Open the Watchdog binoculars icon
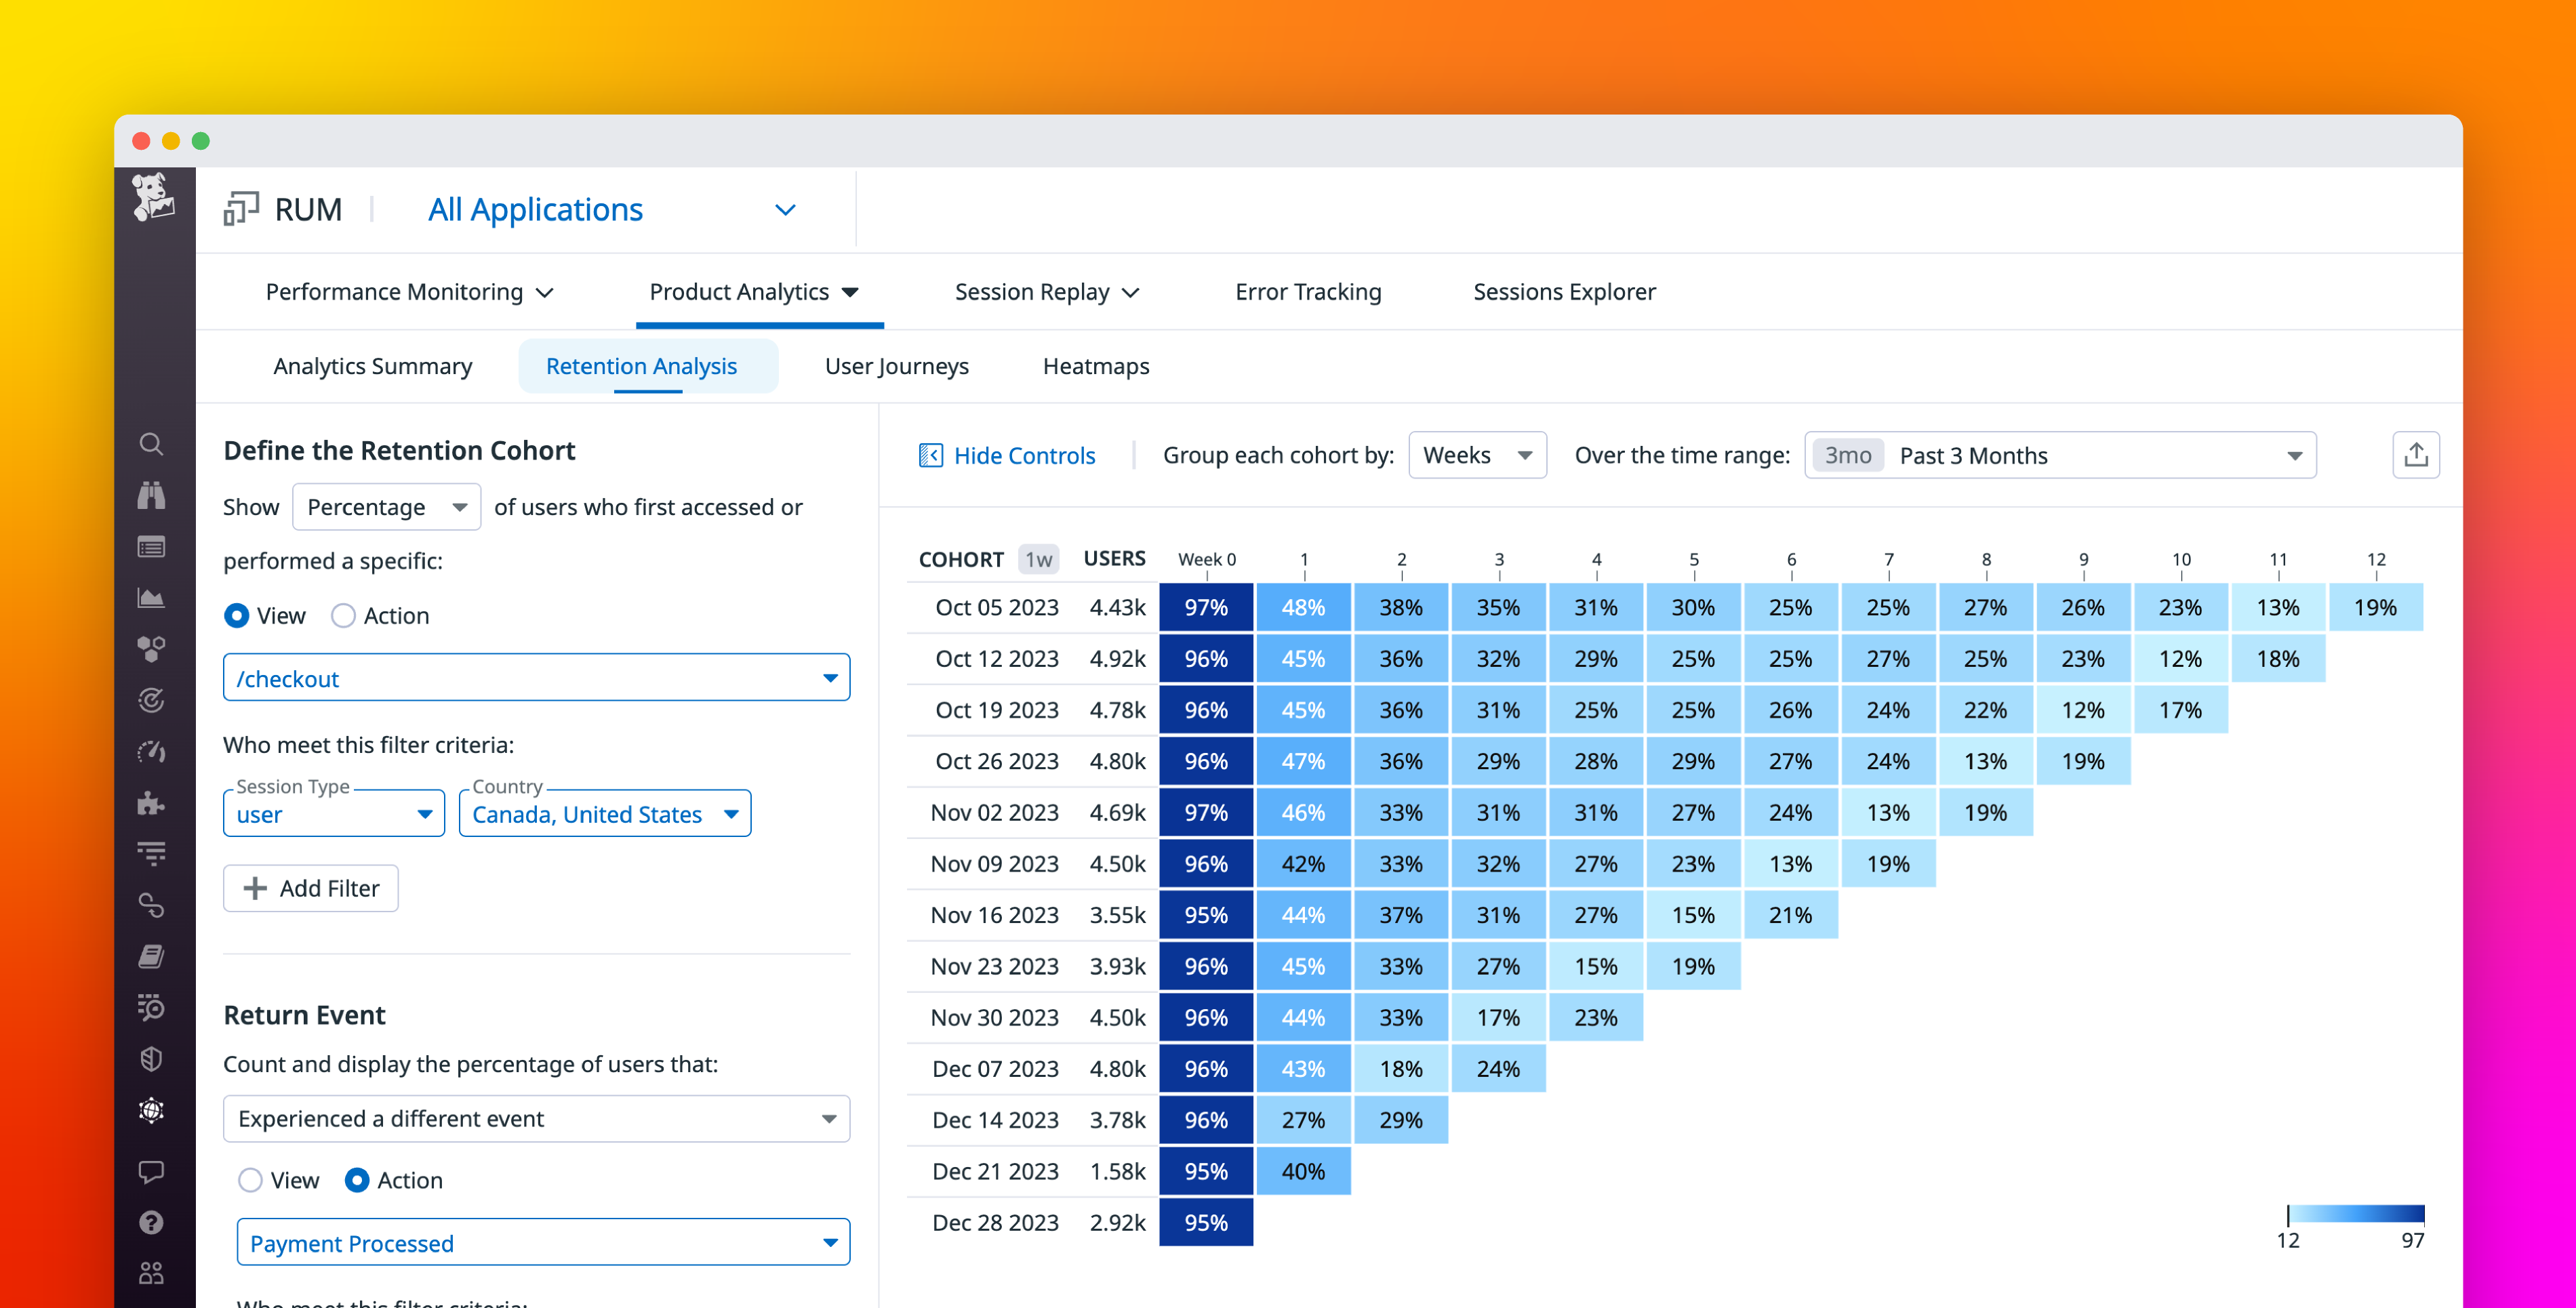2576x1308 pixels. tap(152, 495)
